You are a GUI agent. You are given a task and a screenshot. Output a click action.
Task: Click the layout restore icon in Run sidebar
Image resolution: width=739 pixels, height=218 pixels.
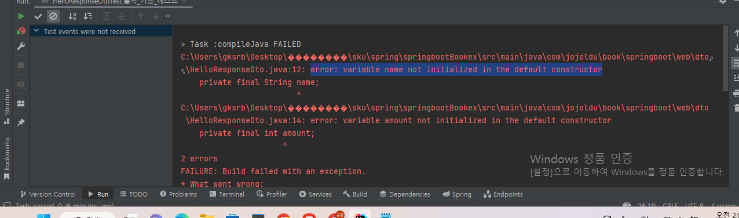[21, 104]
